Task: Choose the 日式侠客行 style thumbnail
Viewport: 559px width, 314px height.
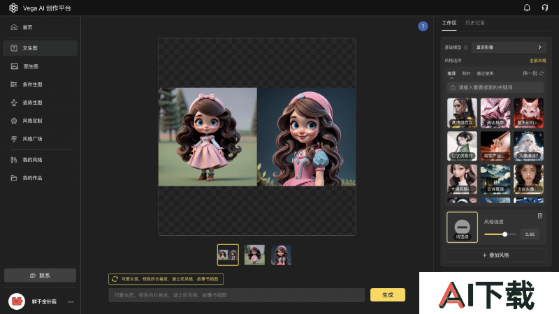Action: point(462,146)
